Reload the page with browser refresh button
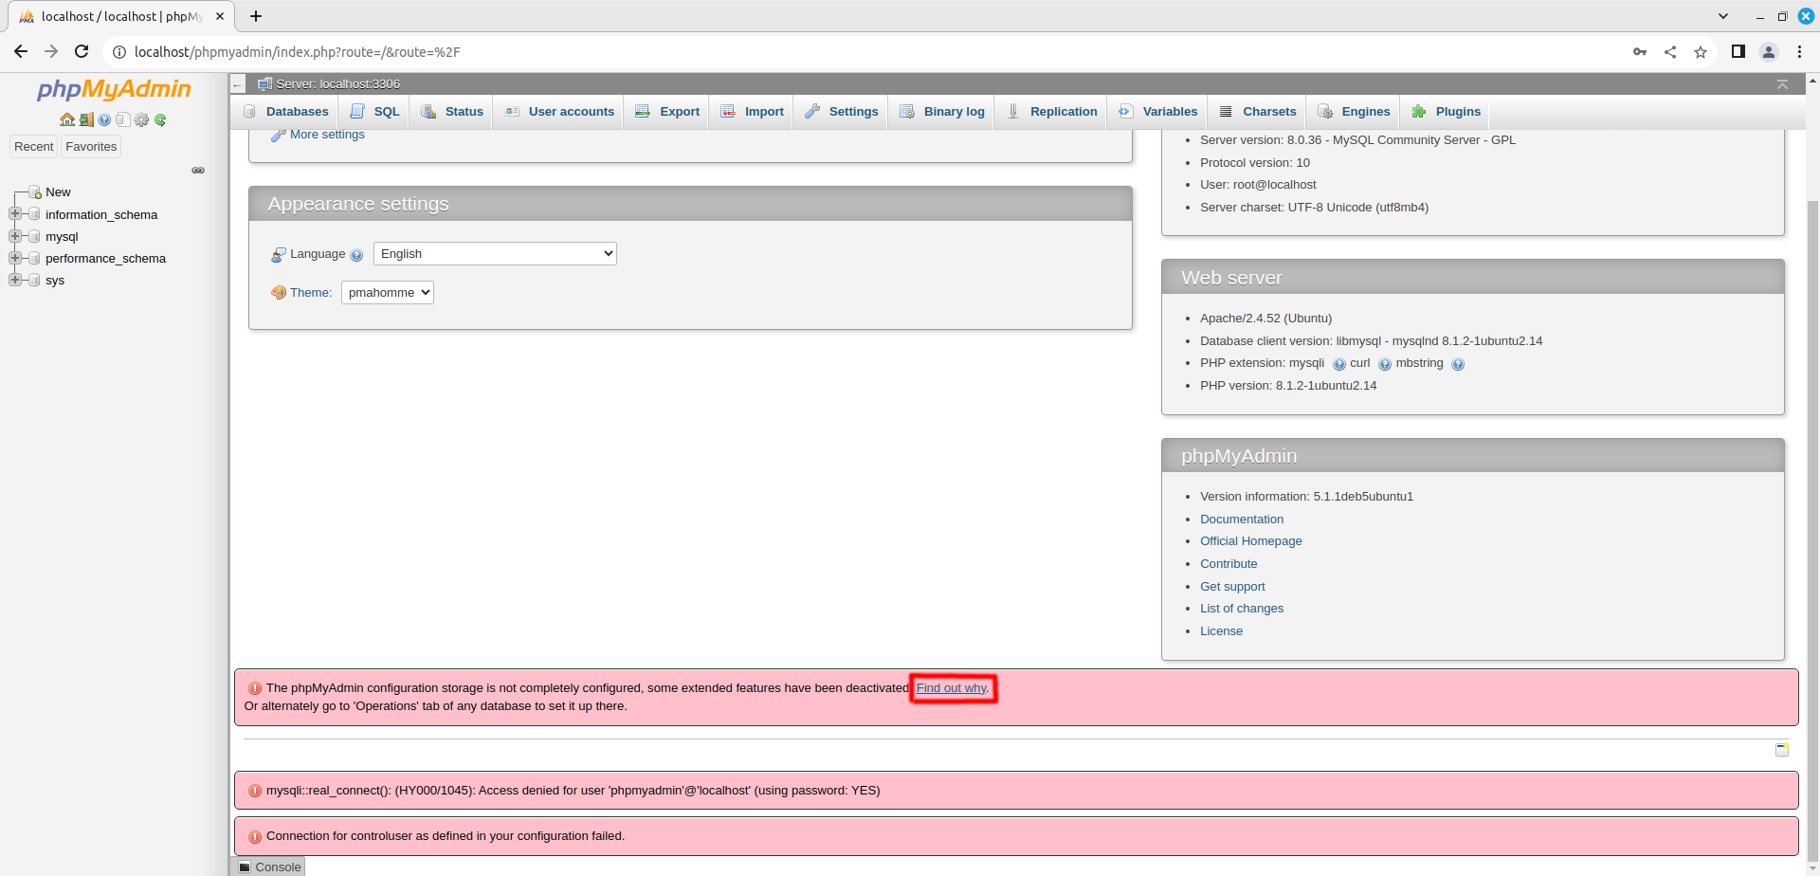 pyautogui.click(x=82, y=52)
